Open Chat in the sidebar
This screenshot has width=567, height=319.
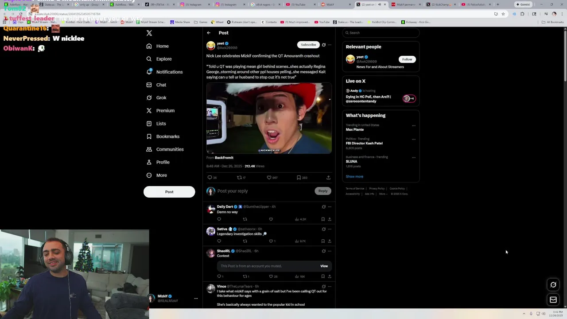[x=156, y=85]
